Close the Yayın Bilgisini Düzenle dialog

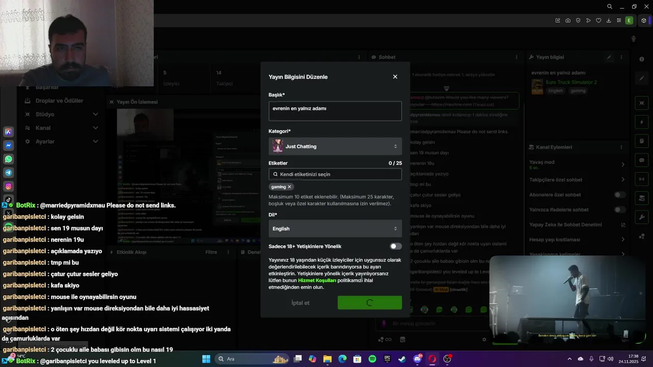(395, 77)
